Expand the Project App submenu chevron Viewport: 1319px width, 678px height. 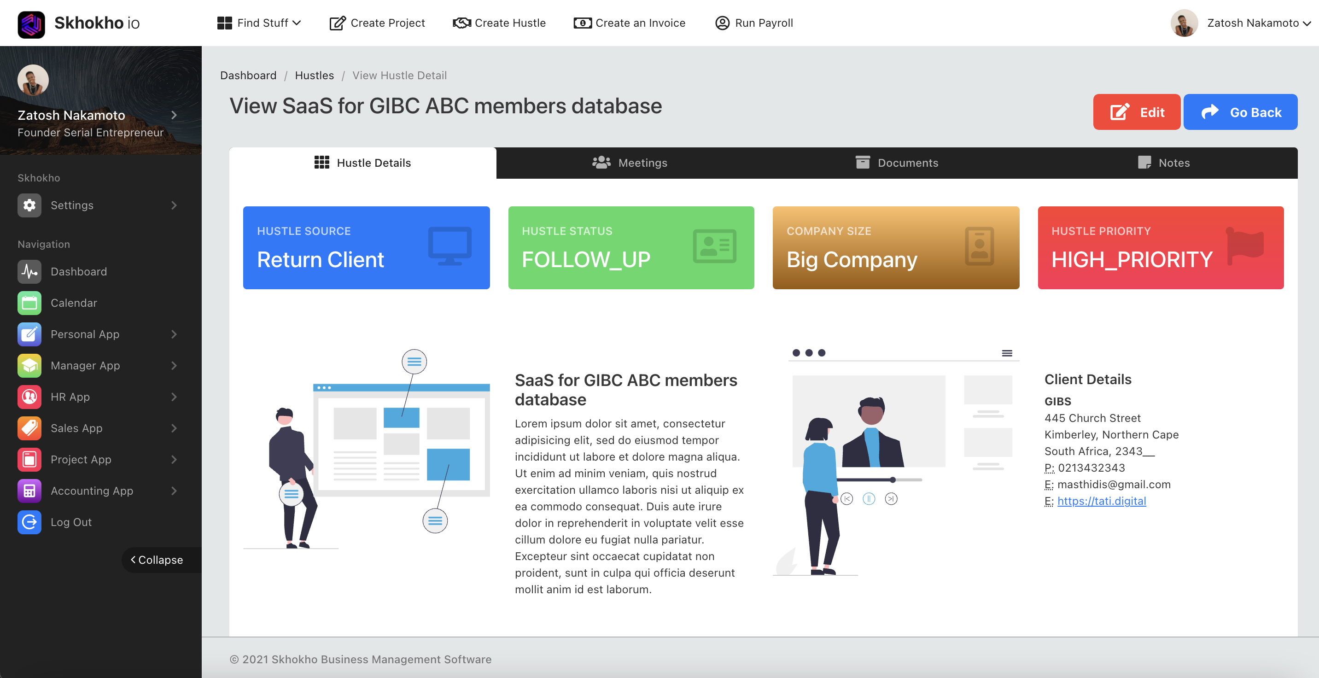[x=174, y=459]
